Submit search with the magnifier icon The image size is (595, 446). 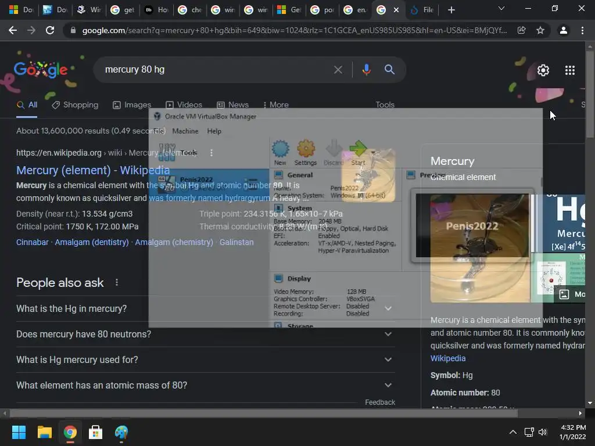point(389,70)
